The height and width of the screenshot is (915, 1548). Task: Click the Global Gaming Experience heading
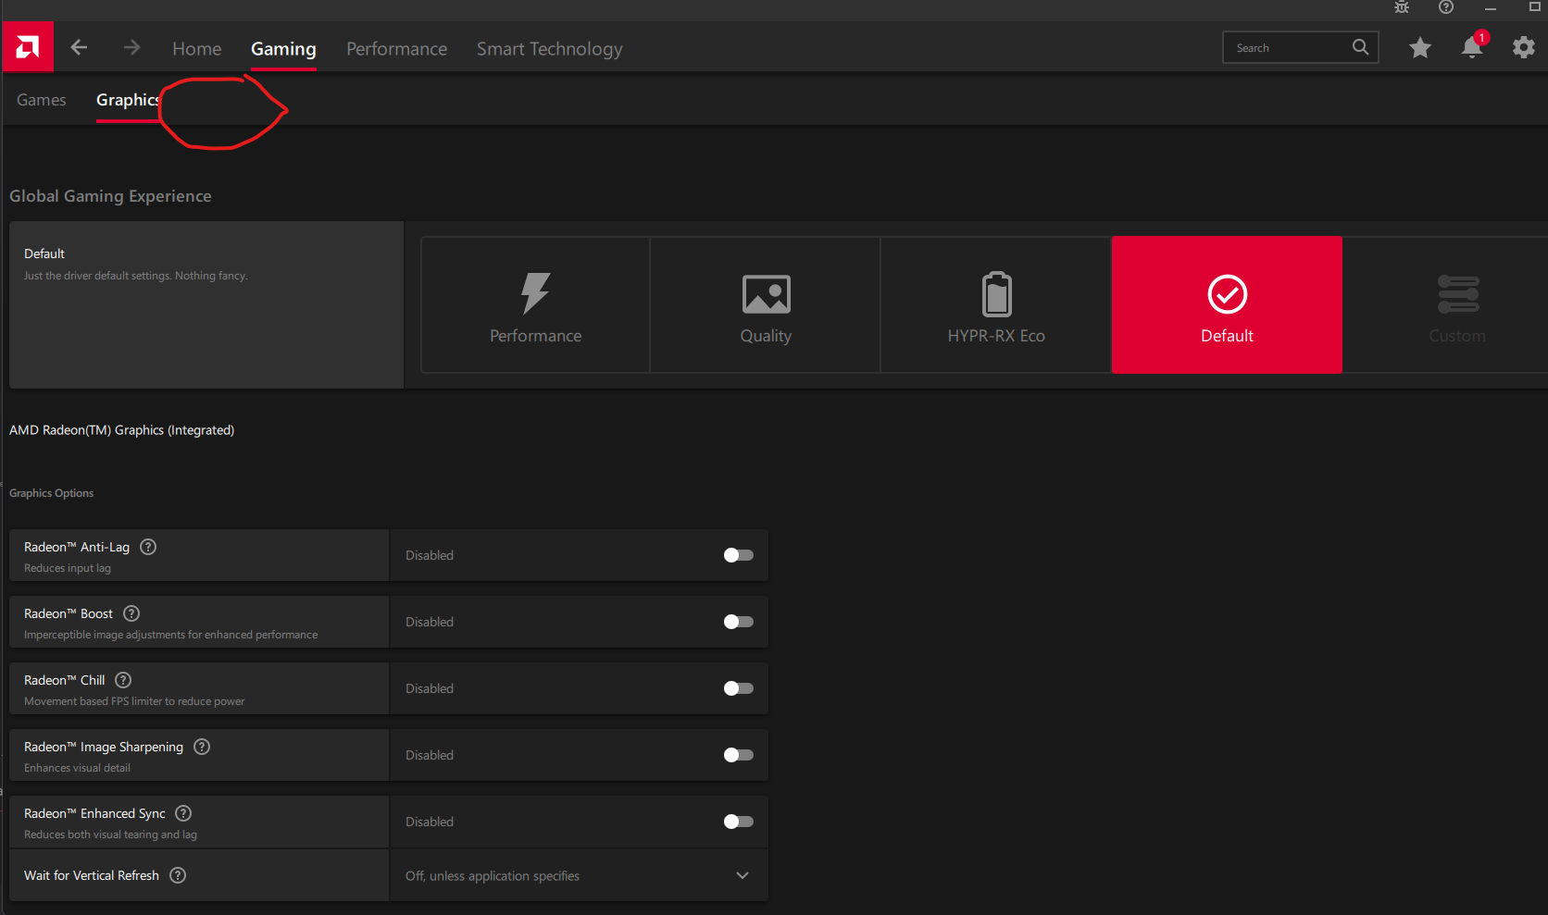tap(110, 196)
